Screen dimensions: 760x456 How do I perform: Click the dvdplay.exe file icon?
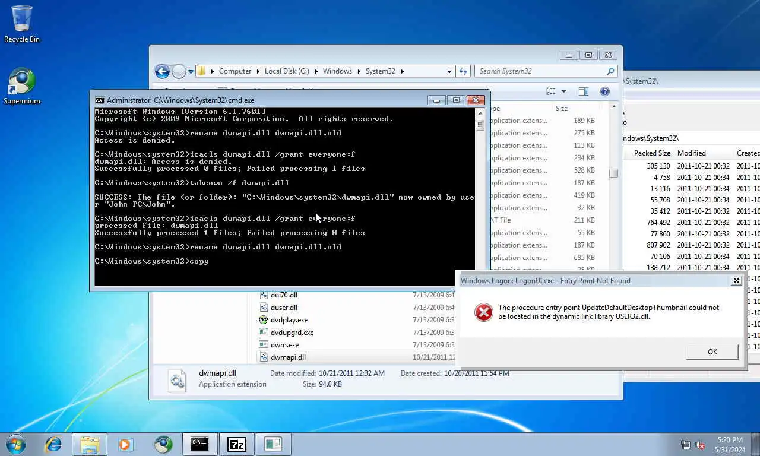point(264,320)
